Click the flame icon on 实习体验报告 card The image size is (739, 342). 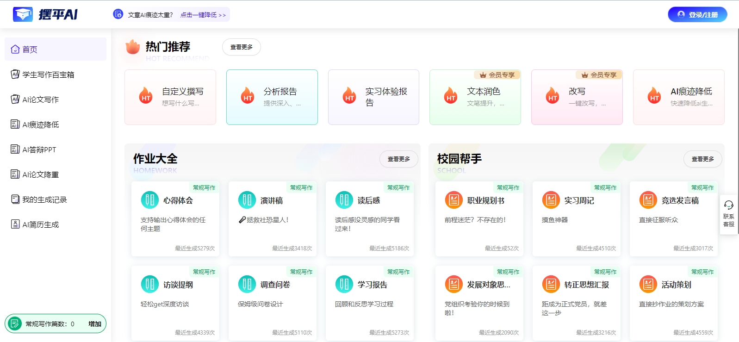tap(349, 95)
